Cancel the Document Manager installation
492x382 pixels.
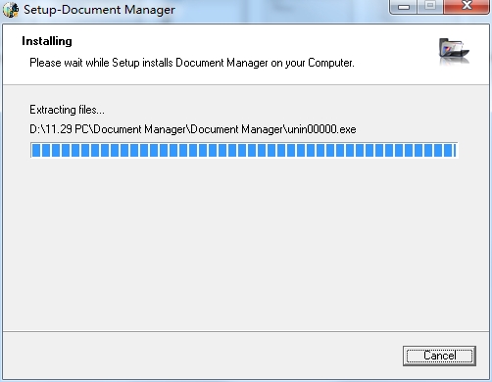(x=439, y=356)
